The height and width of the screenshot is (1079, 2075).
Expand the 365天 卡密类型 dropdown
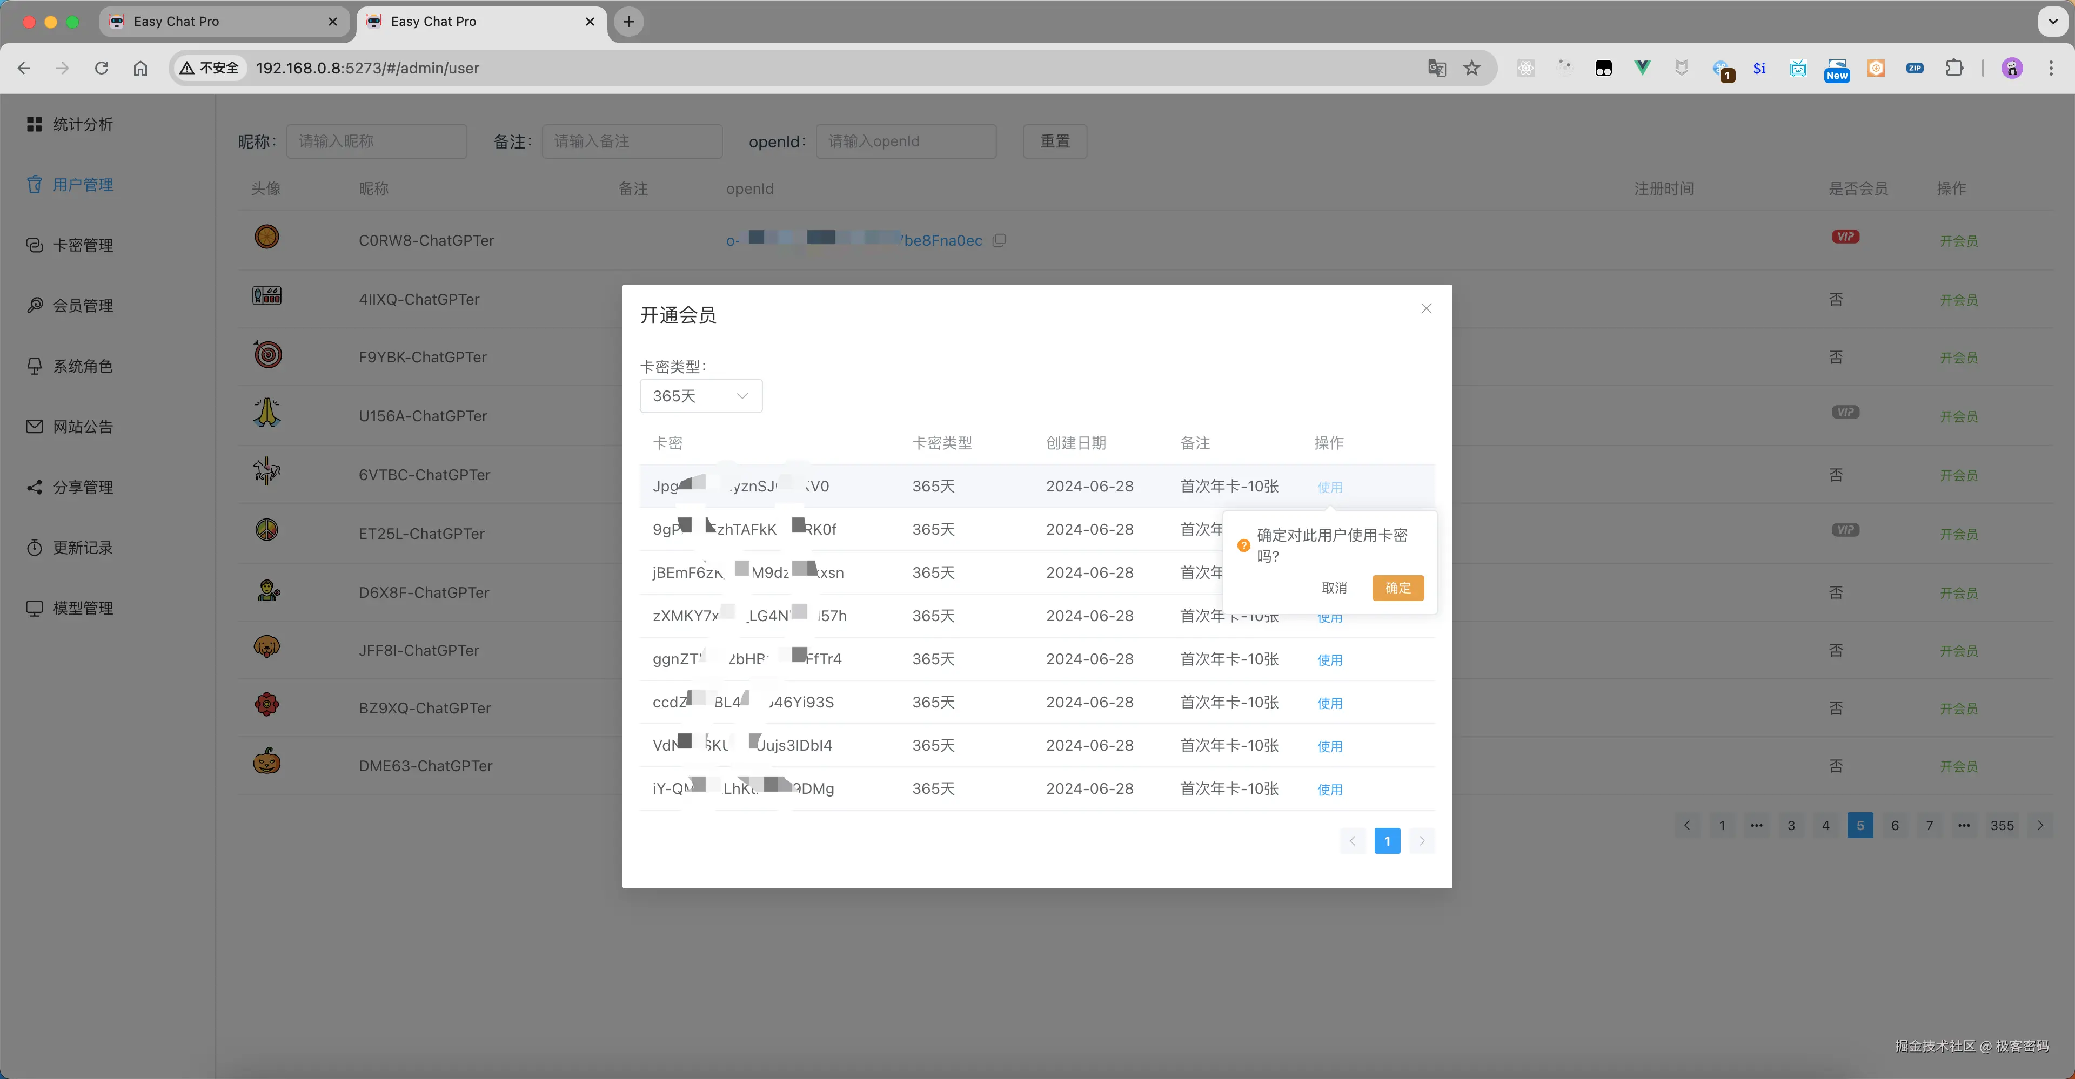coord(700,396)
